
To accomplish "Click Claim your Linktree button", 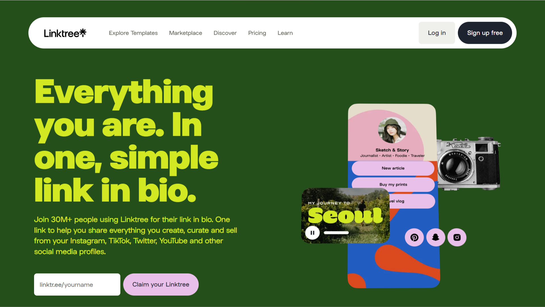I will tap(161, 285).
